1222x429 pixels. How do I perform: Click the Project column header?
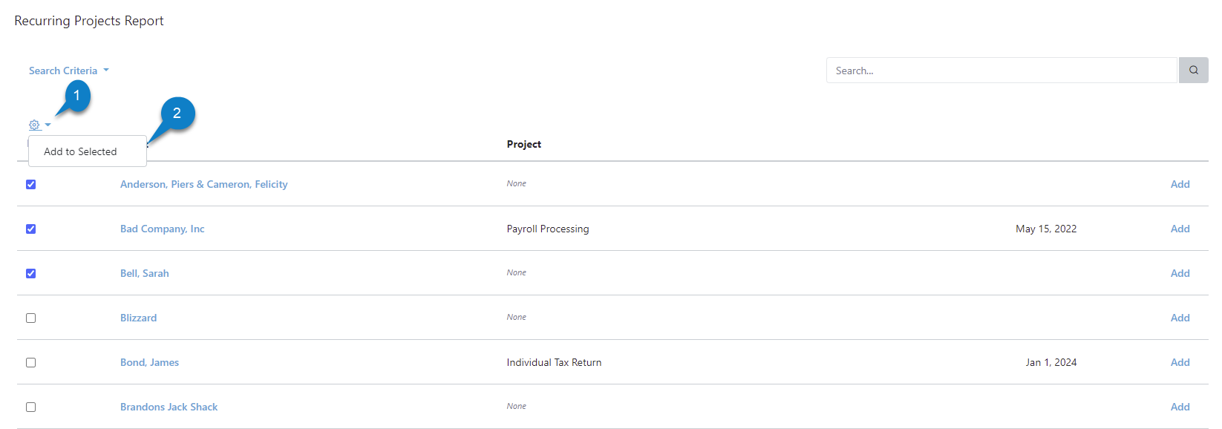click(x=523, y=144)
